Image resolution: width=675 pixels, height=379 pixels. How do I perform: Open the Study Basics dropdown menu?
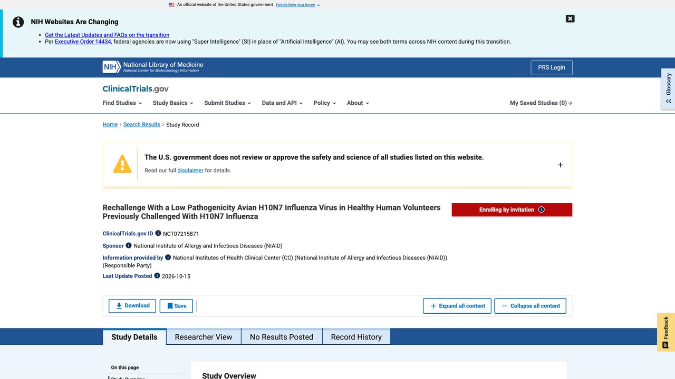click(173, 103)
